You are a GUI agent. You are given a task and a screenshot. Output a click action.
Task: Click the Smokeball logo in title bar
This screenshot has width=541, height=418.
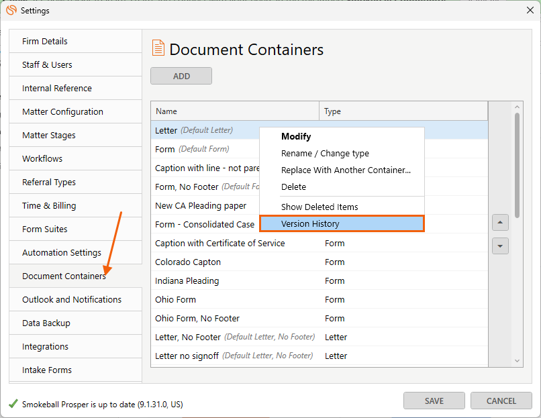click(11, 10)
